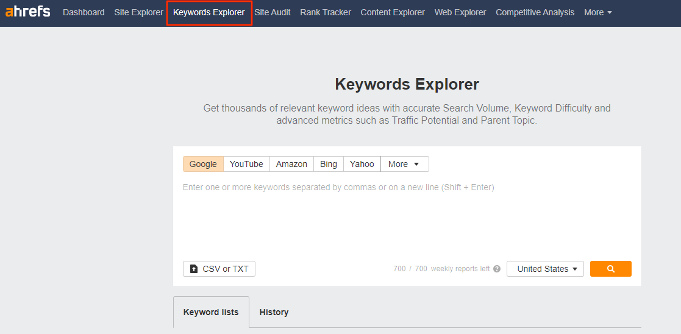Open Dashboard from the navigation bar
Screen dimensions: 681x334
pos(84,12)
